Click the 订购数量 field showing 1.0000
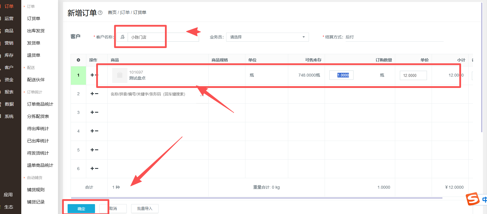The image size is (487, 214). [x=341, y=75]
